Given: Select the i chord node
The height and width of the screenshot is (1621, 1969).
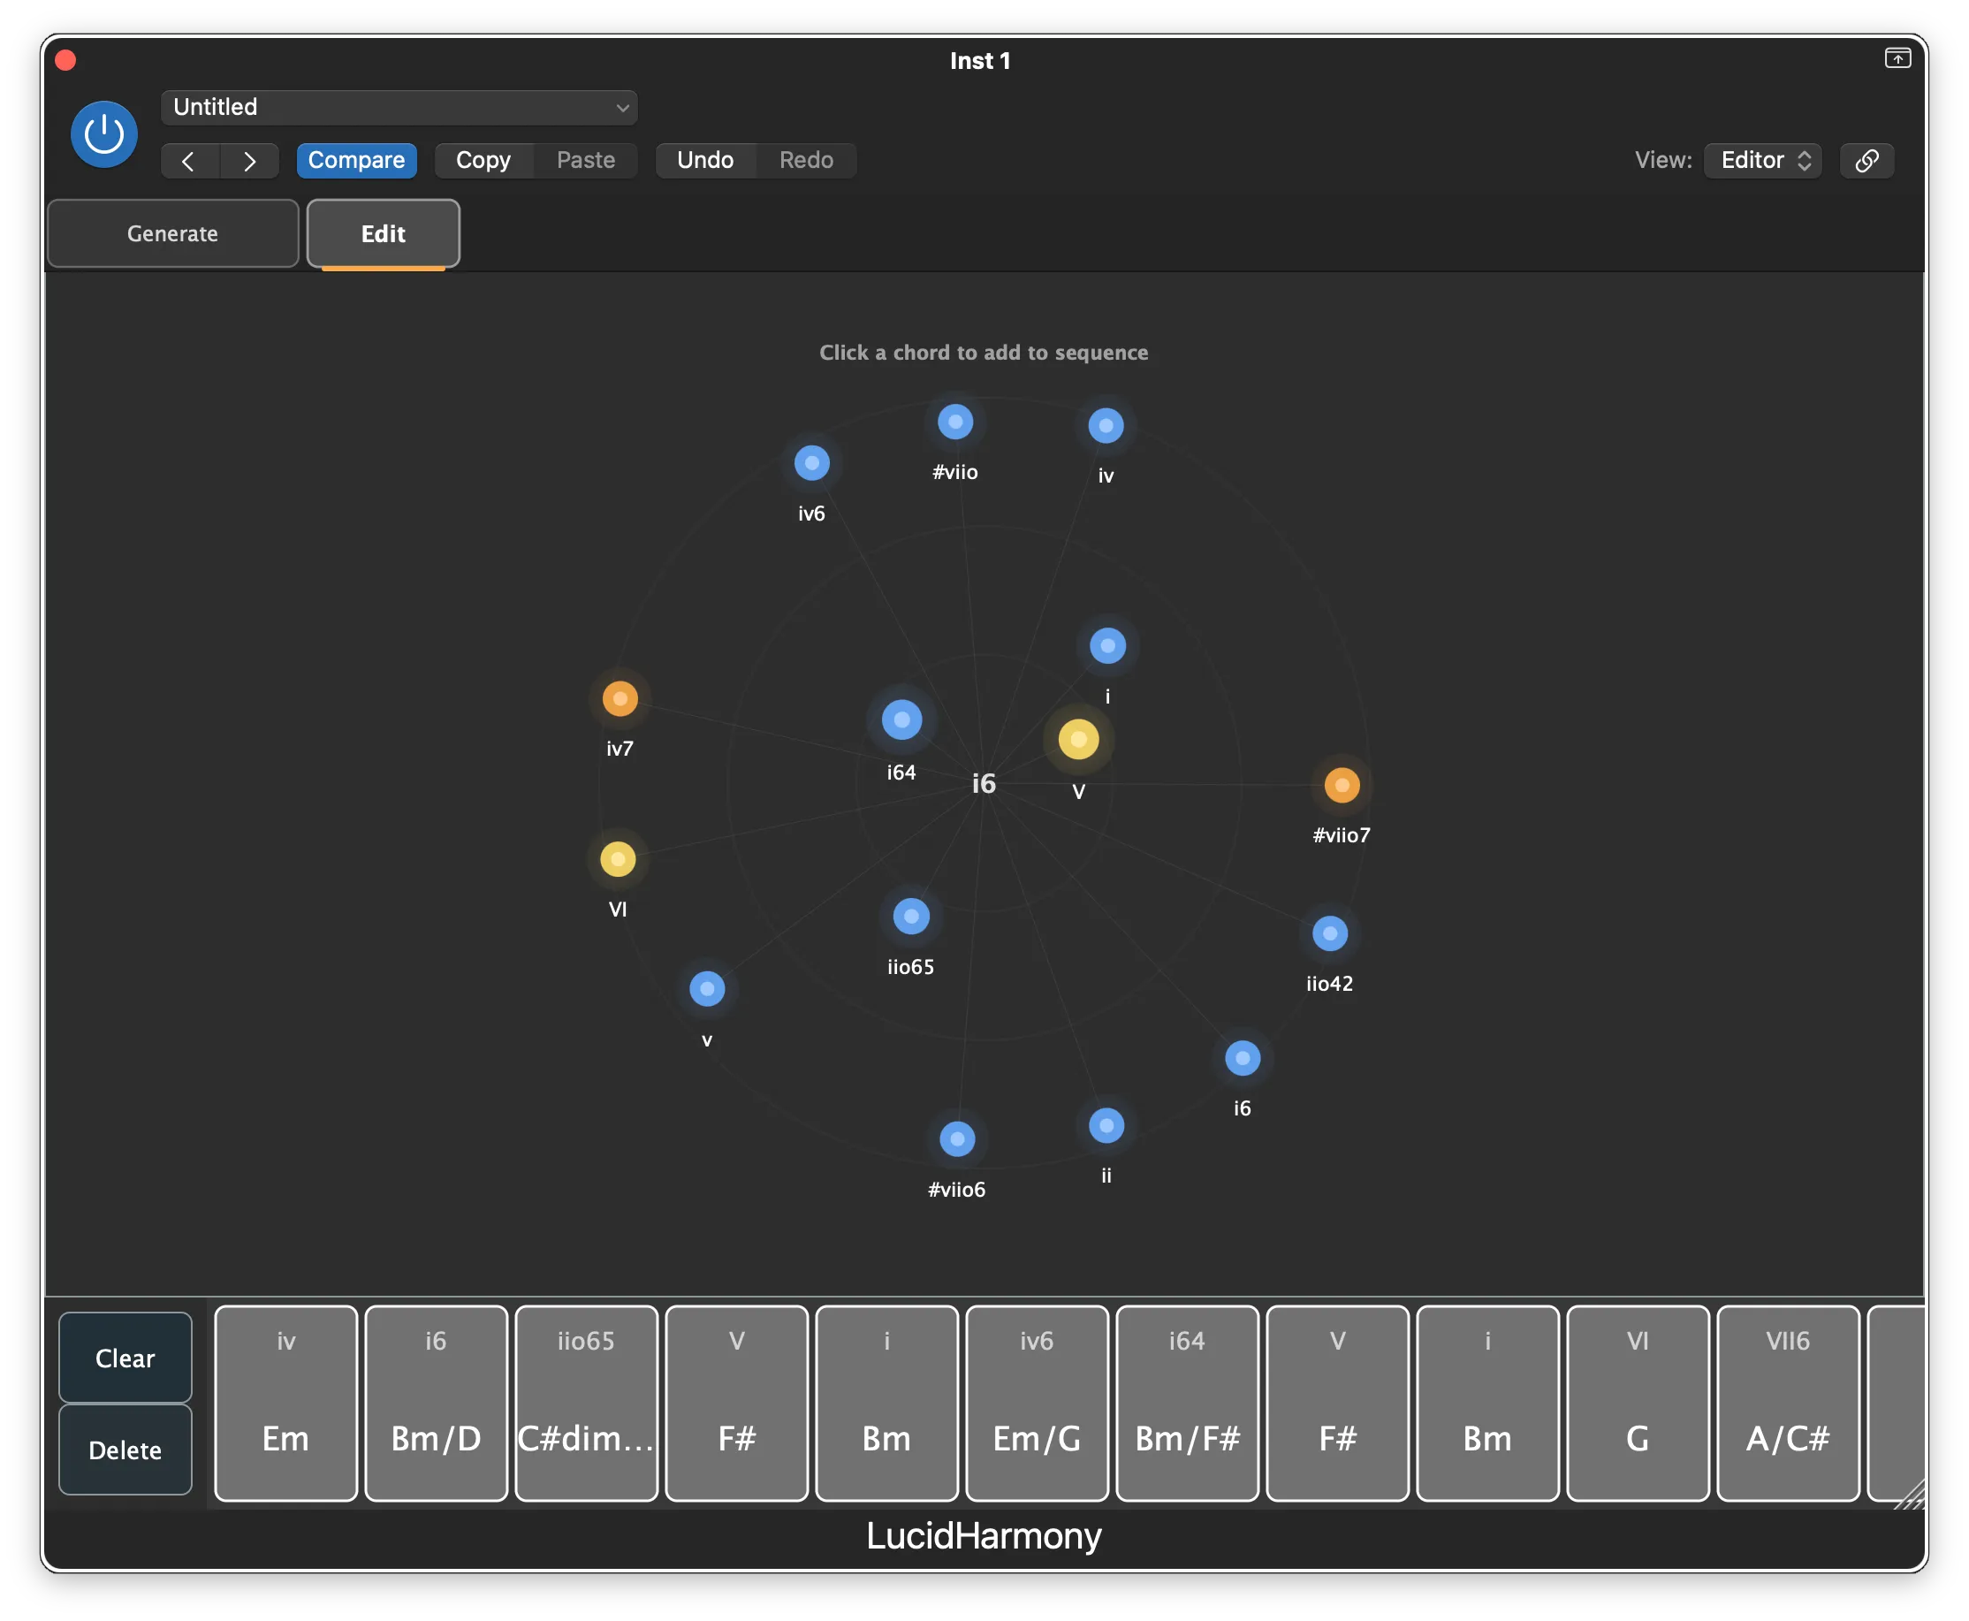Looking at the screenshot, I should coord(1108,646).
